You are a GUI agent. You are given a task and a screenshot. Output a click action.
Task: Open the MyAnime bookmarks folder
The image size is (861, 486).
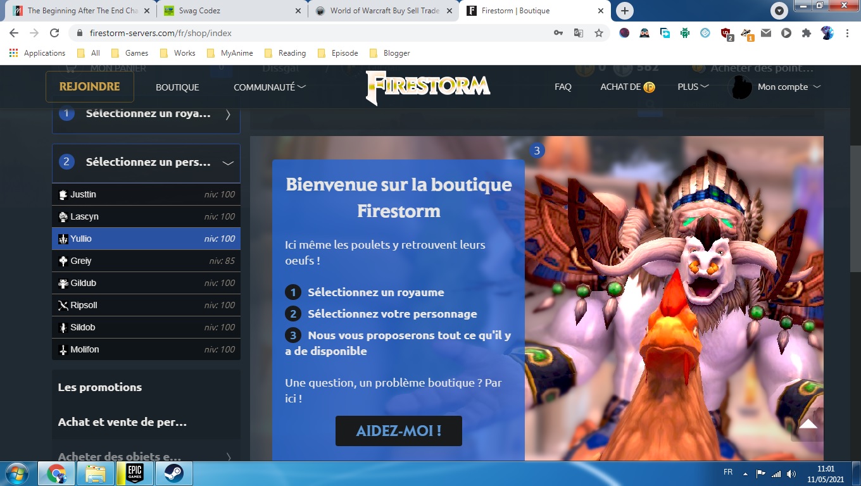230,53
